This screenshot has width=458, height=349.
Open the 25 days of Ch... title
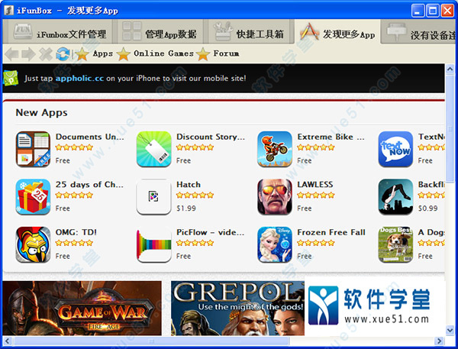[89, 185]
